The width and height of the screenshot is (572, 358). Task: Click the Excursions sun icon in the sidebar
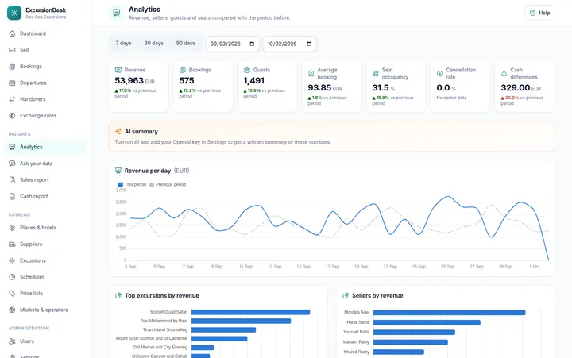(12, 260)
